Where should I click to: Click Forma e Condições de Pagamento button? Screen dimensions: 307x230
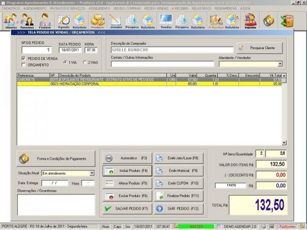coord(56,159)
